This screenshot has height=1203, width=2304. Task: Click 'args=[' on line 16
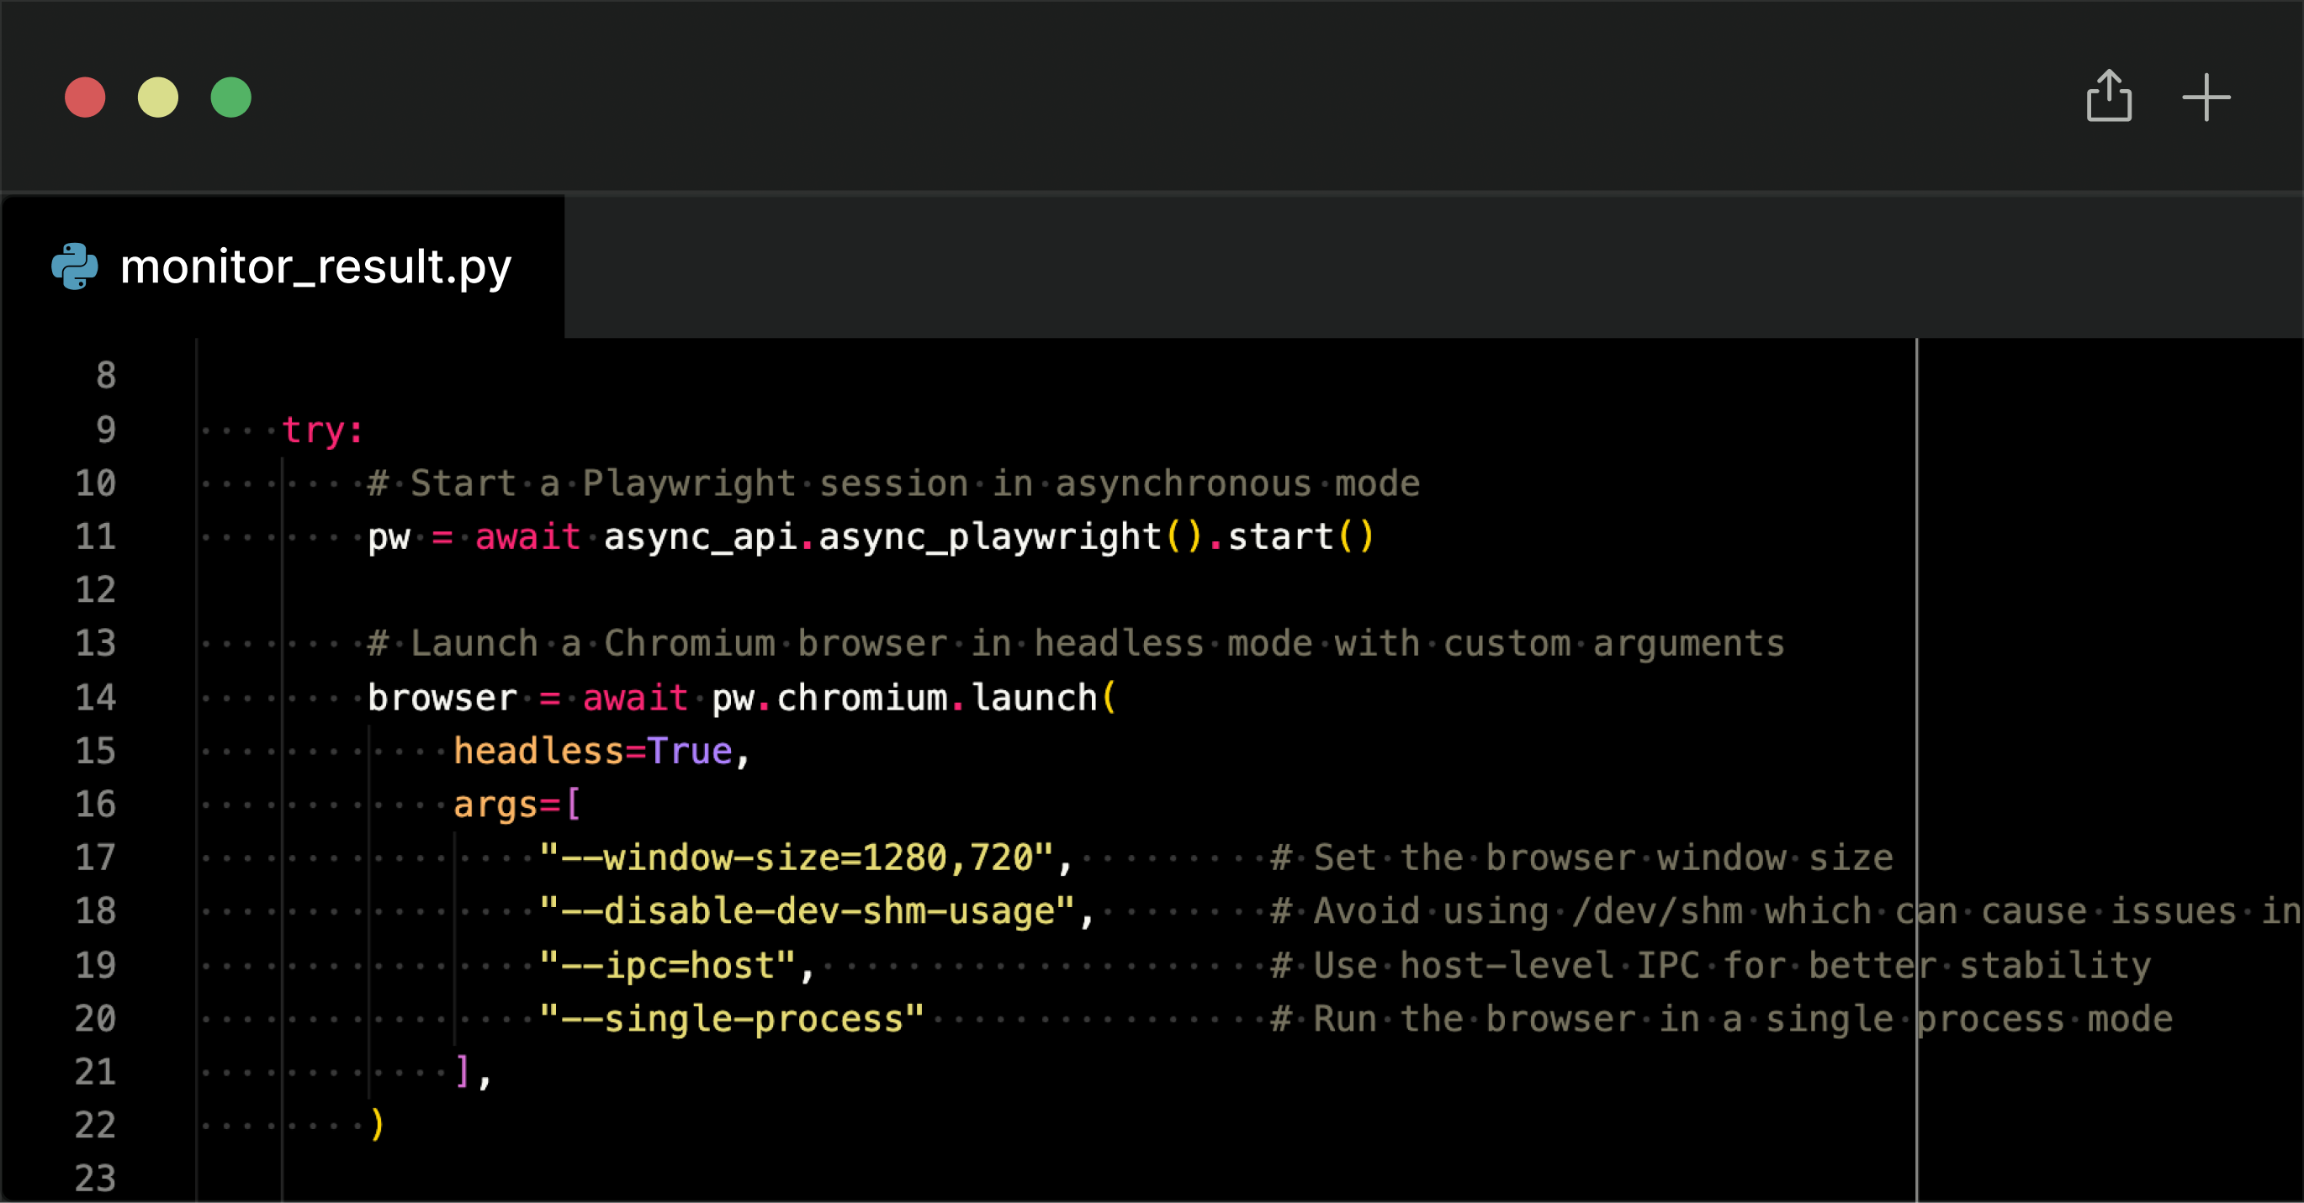click(517, 805)
